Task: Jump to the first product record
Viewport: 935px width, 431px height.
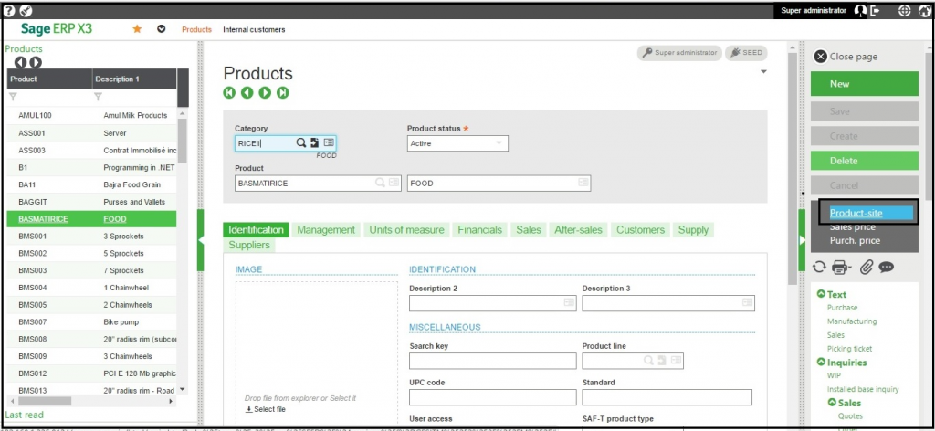Action: click(x=229, y=93)
